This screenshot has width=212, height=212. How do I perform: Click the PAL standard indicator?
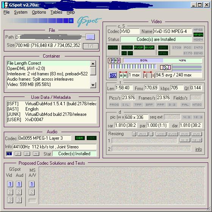[x=185, y=104]
